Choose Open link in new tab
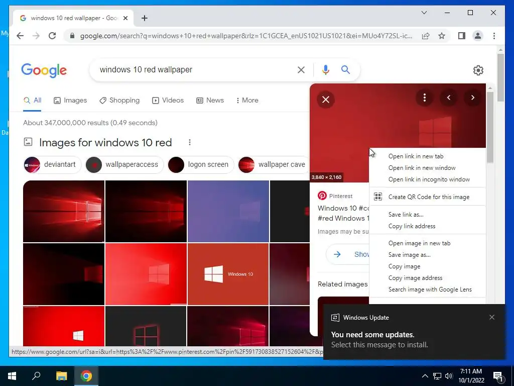The width and height of the screenshot is (514, 386). coord(428,156)
